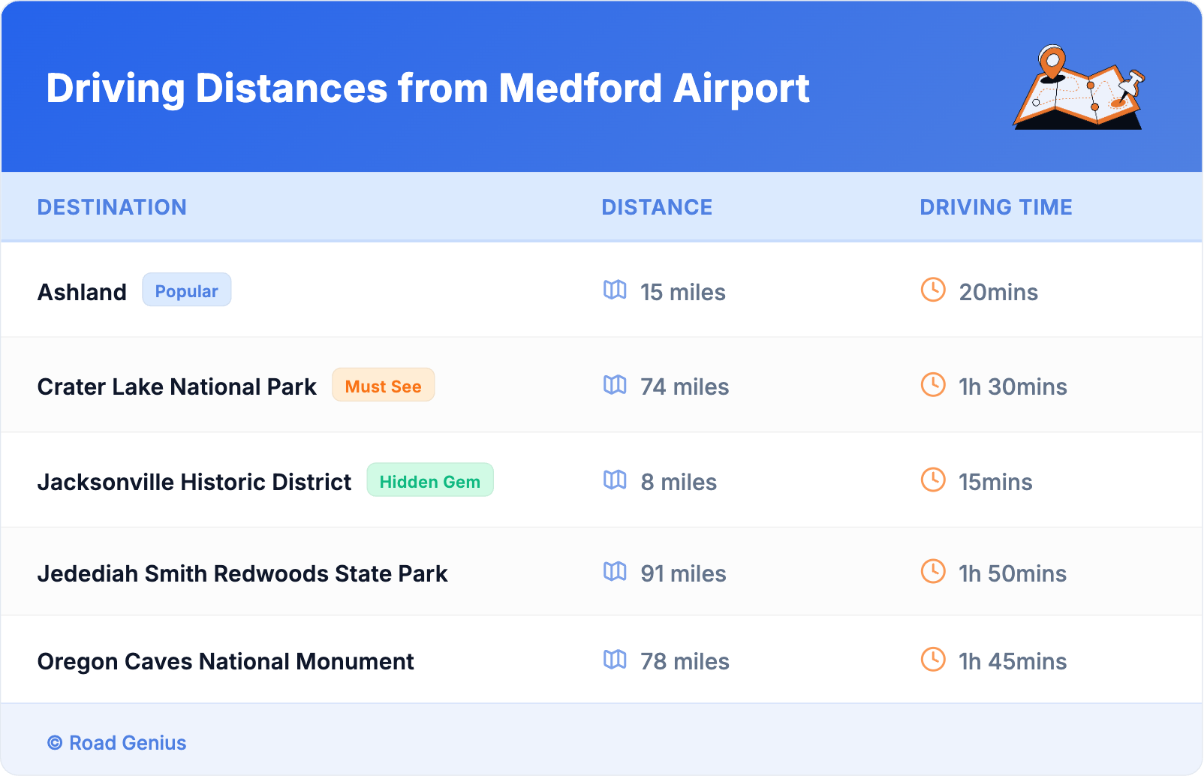Click the map icon beside 8 miles
Screen dimensions: 1204x776
(615, 480)
